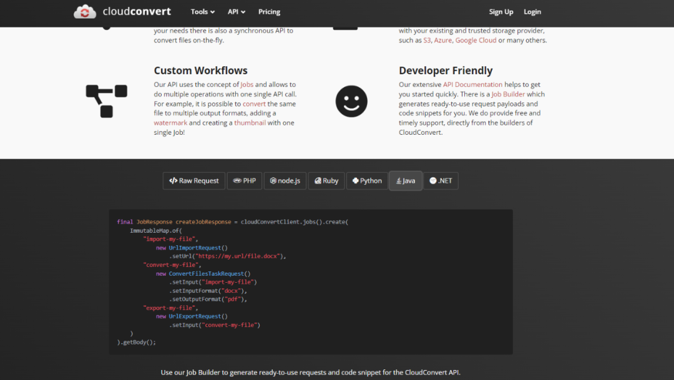
Task: Click the ConvertFilesTaskRequest() code text
Action: [209, 273]
